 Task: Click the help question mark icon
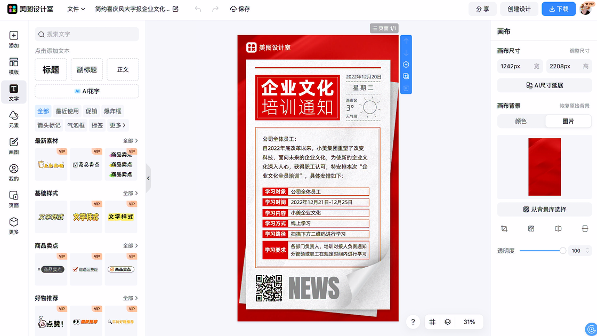[413, 322]
